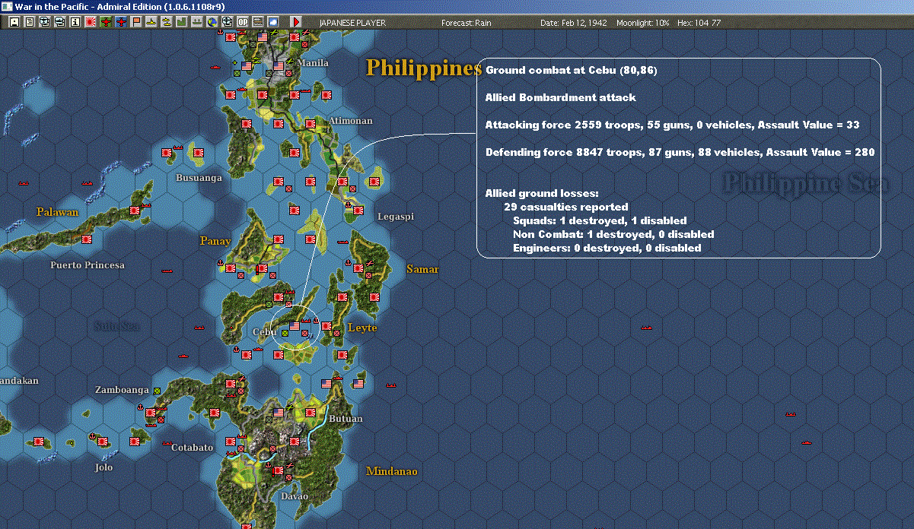Click the second yellow ship toolbar icon

coord(166,22)
